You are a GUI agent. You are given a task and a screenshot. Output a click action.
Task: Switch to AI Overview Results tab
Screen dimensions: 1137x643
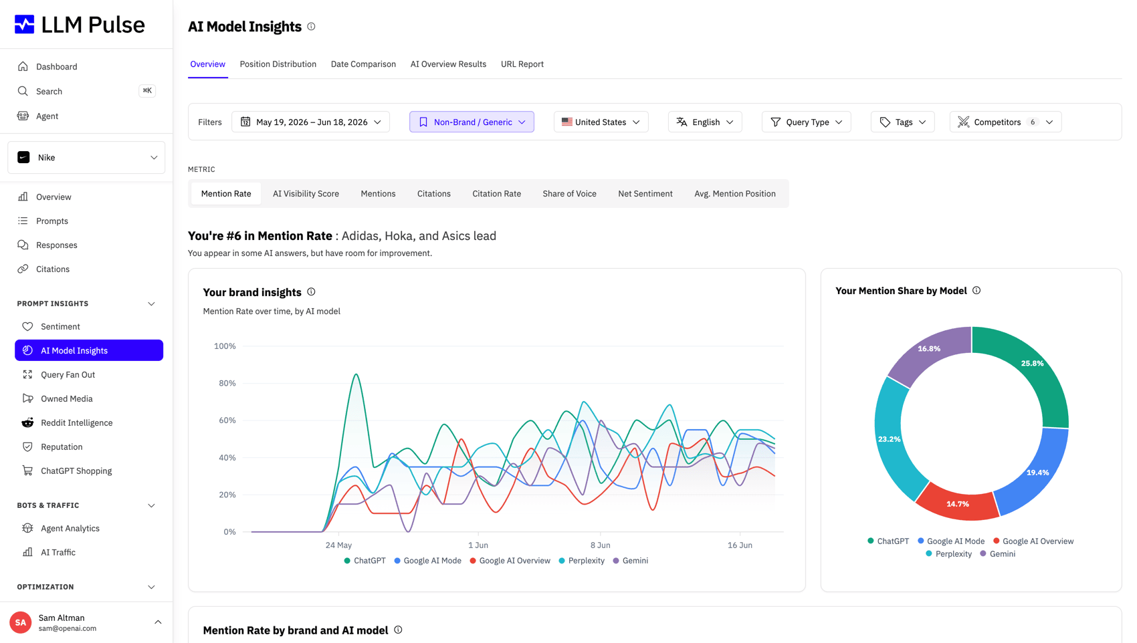[x=448, y=64]
